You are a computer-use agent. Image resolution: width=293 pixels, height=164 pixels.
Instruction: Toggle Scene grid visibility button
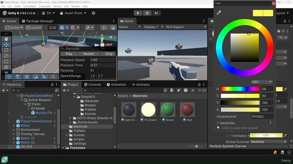[x=62, y=27]
